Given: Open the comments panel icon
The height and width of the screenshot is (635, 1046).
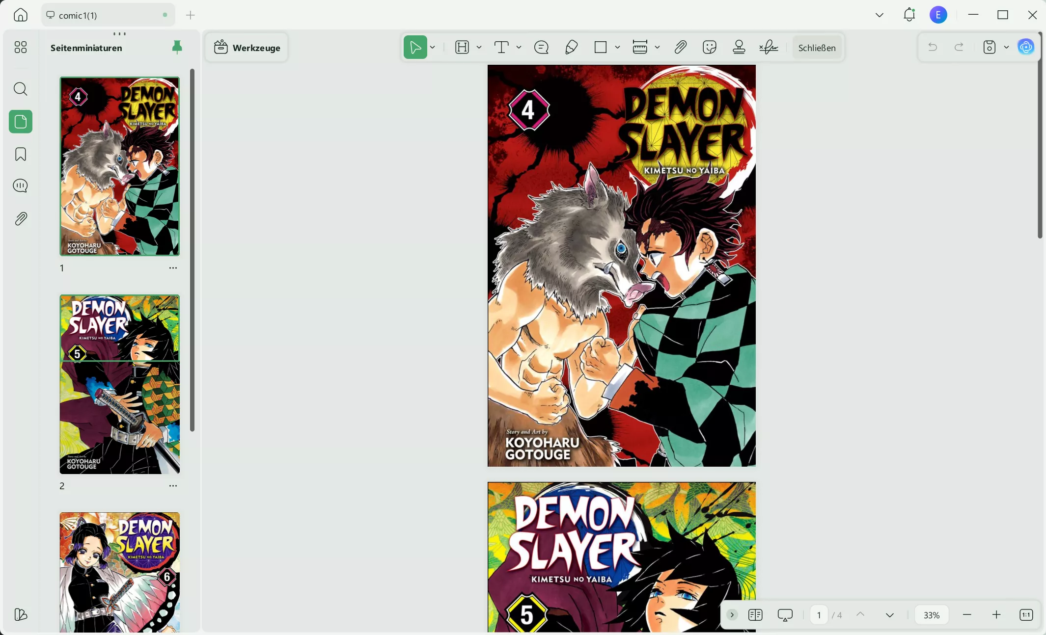Looking at the screenshot, I should 21,186.
